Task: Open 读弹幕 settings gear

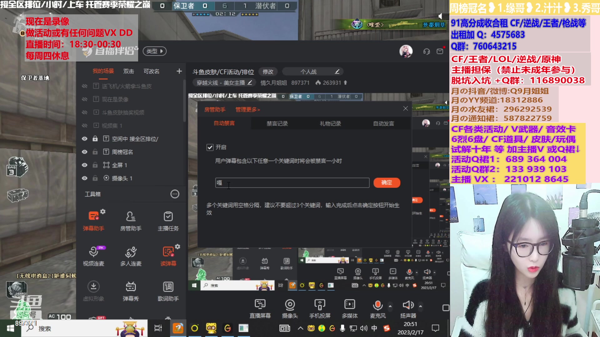Action: click(x=177, y=247)
